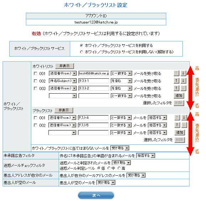Screen dimensions: 206x201
Task: Set spam level to 低
Action: tap(99, 168)
